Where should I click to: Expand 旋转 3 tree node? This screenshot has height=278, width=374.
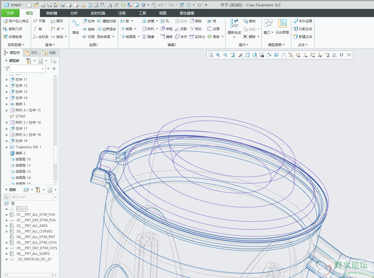(7, 104)
